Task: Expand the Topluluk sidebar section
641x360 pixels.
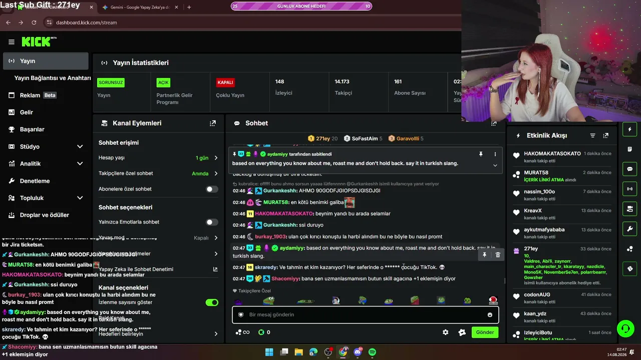Action: click(x=80, y=198)
